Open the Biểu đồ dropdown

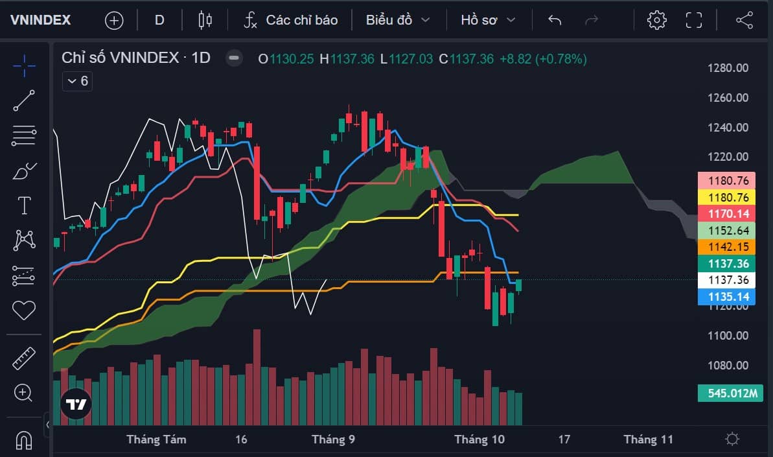pos(398,20)
